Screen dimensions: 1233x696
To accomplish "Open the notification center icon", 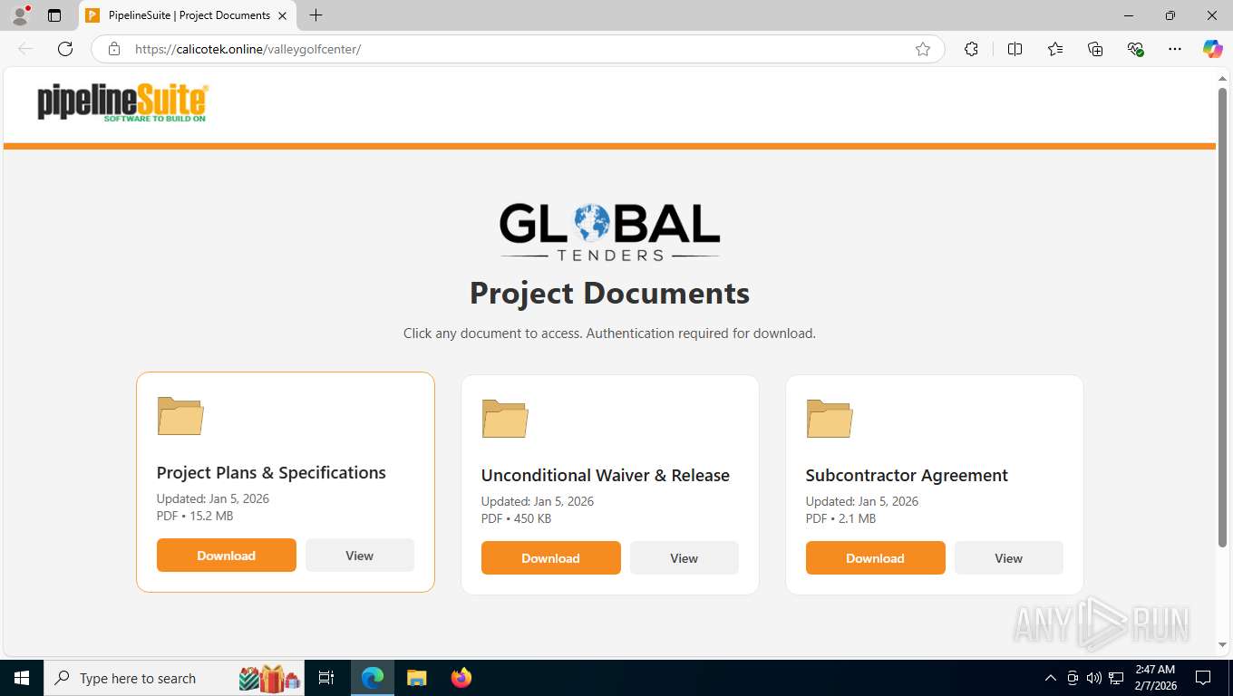I will tap(1203, 678).
